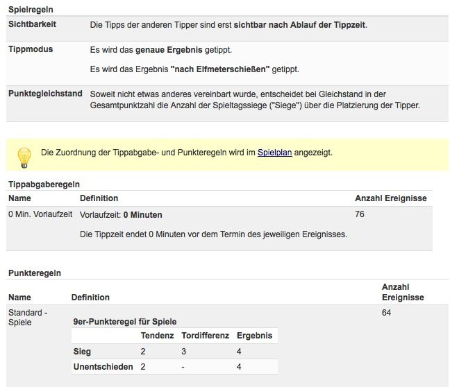Screen dimensions: 450x387
Task: Click the Ergebnis column header
Action: [x=254, y=336]
